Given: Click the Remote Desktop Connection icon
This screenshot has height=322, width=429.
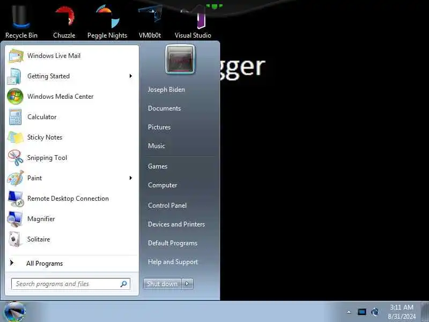Looking at the screenshot, I should [x=16, y=199].
